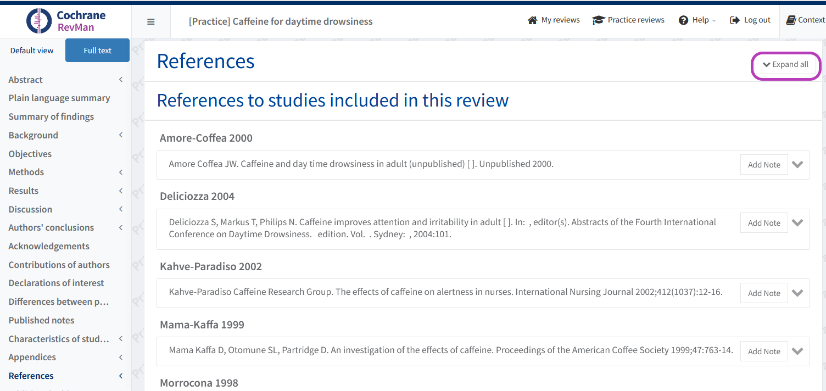This screenshot has width=826, height=391.
Task: Expand the Amore-Coffea 2000 reference chevron
Action: [x=797, y=165]
